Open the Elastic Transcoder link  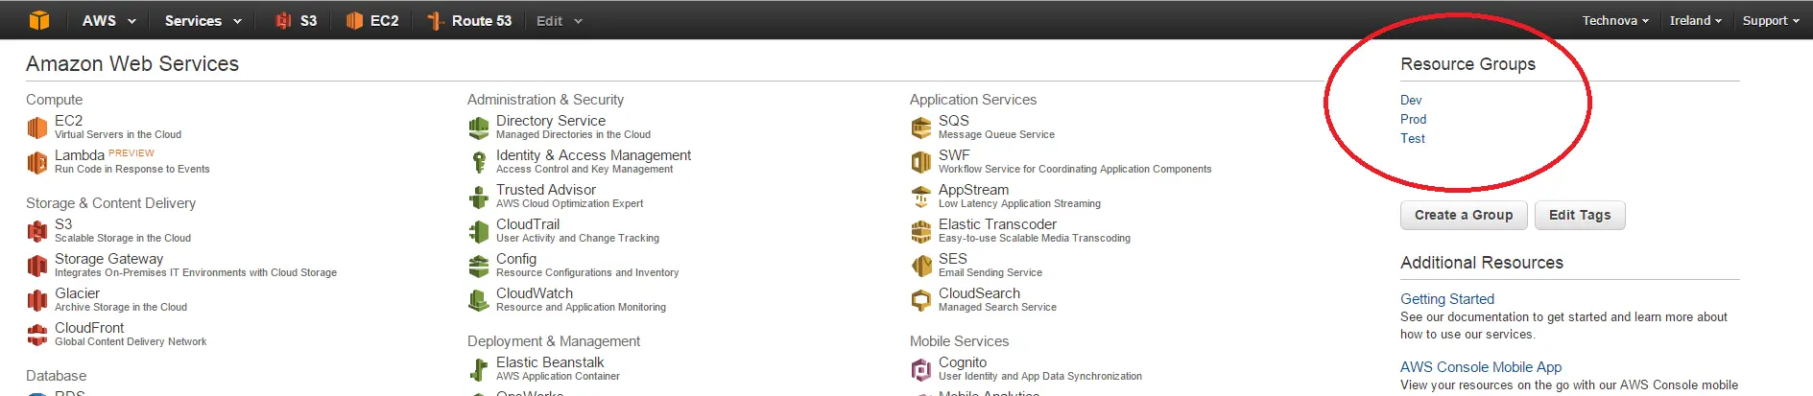(x=997, y=223)
